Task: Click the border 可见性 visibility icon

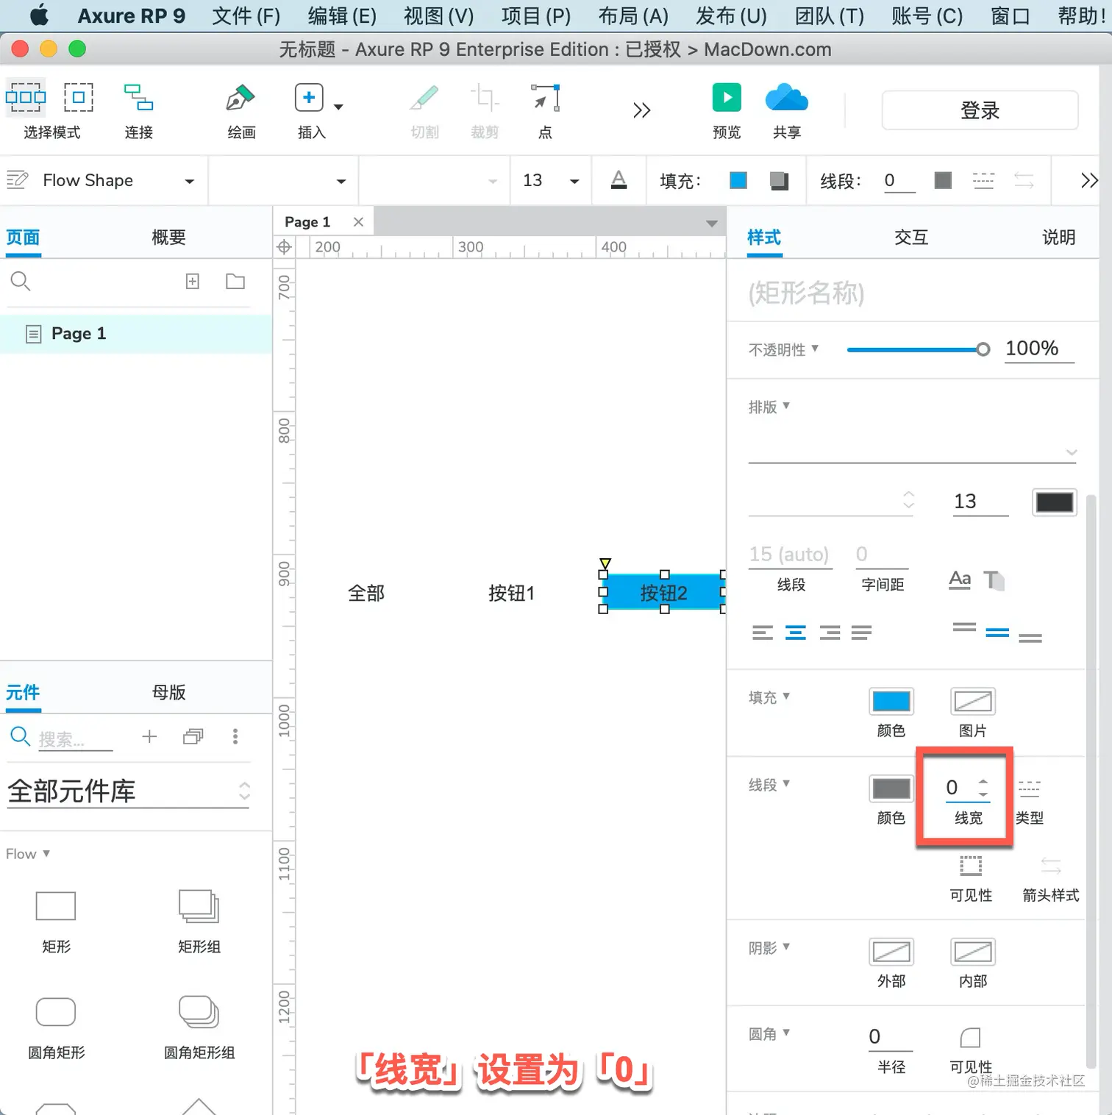Action: (x=971, y=866)
